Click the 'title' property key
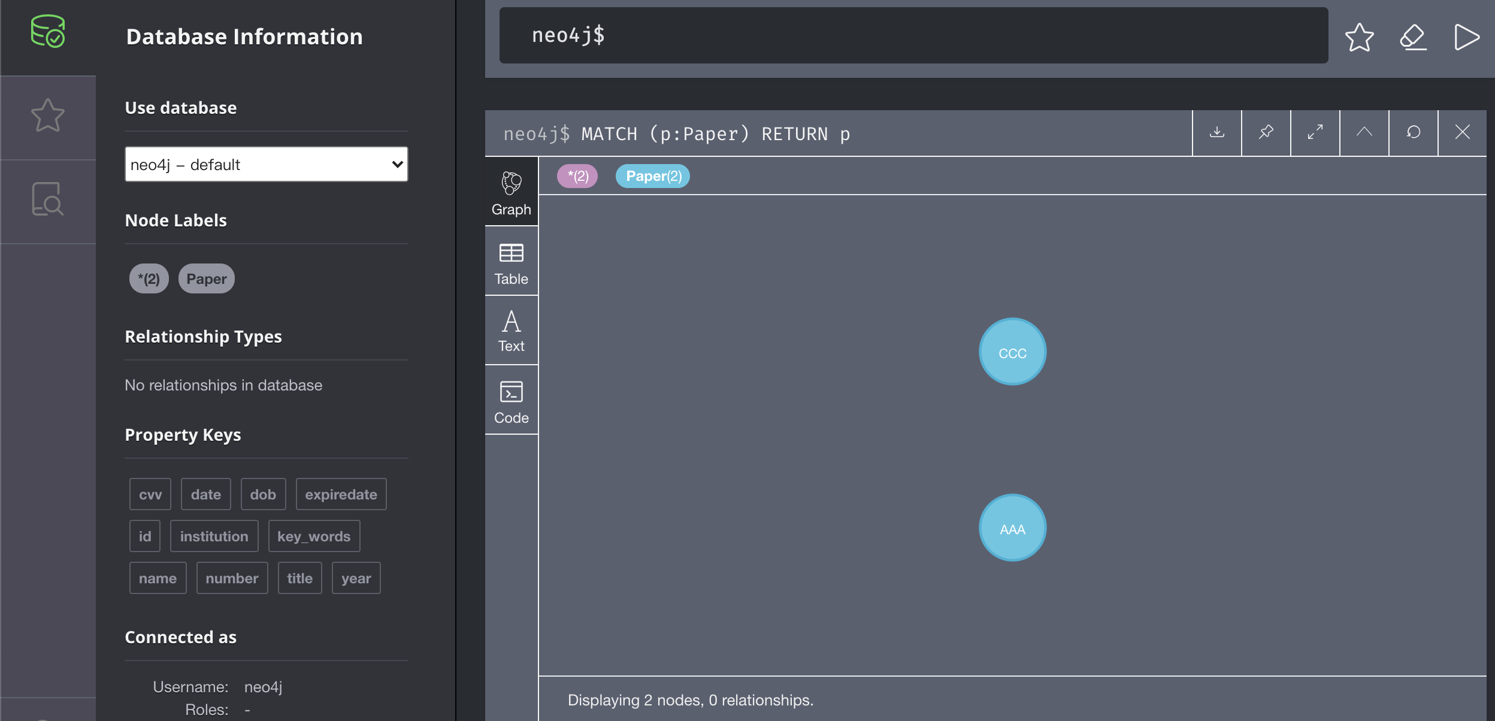The width and height of the screenshot is (1495, 721). click(x=299, y=578)
